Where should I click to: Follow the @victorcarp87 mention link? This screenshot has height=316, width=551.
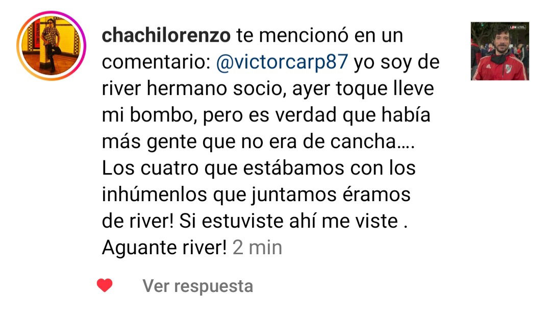click(x=282, y=62)
